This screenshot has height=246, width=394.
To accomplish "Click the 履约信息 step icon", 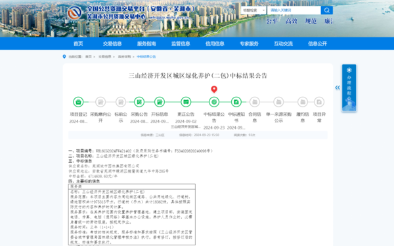I will pyautogui.click(x=303, y=102).
